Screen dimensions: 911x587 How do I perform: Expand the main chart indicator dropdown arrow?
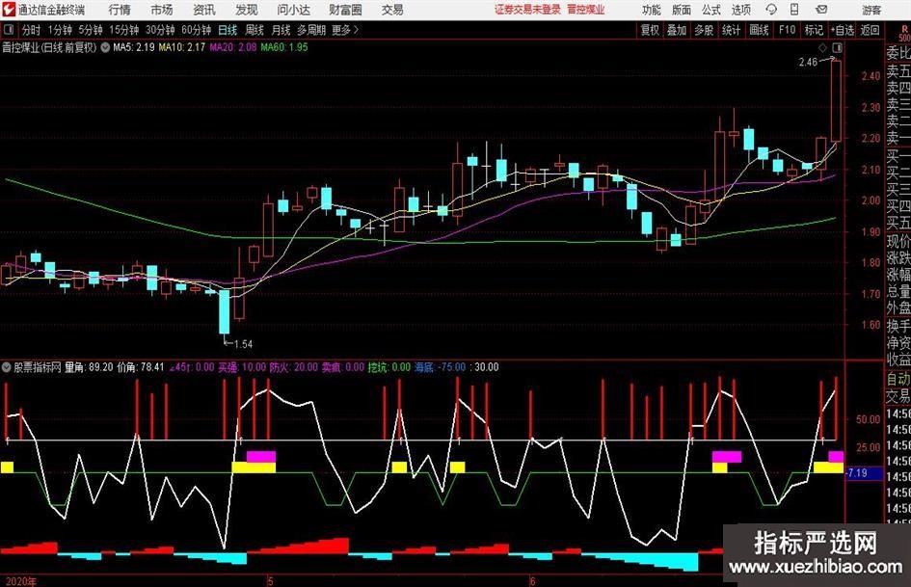(105, 47)
